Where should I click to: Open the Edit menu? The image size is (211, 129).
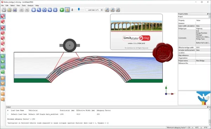7,6
